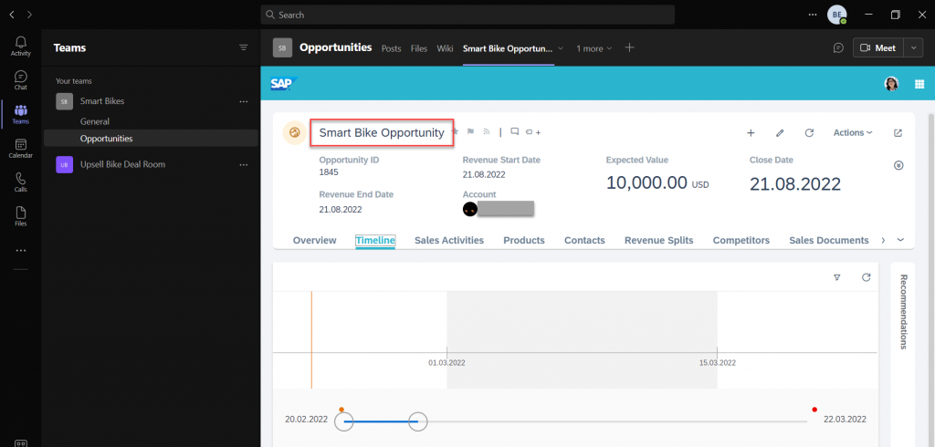Select the Opportunities channel
935x447 pixels.
pyautogui.click(x=151, y=139)
